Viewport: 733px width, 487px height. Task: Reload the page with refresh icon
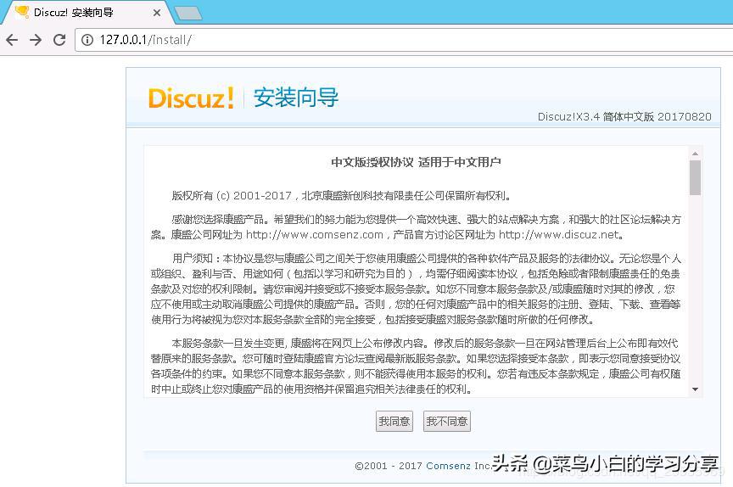click(59, 40)
